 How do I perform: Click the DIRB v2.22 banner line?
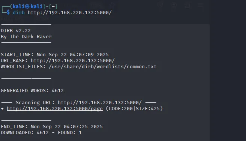pyautogui.click(x=16, y=31)
